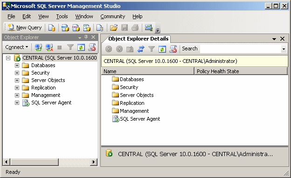Expand the Server Objects tree node
291x178 pixels.
pyautogui.click(x=17, y=80)
